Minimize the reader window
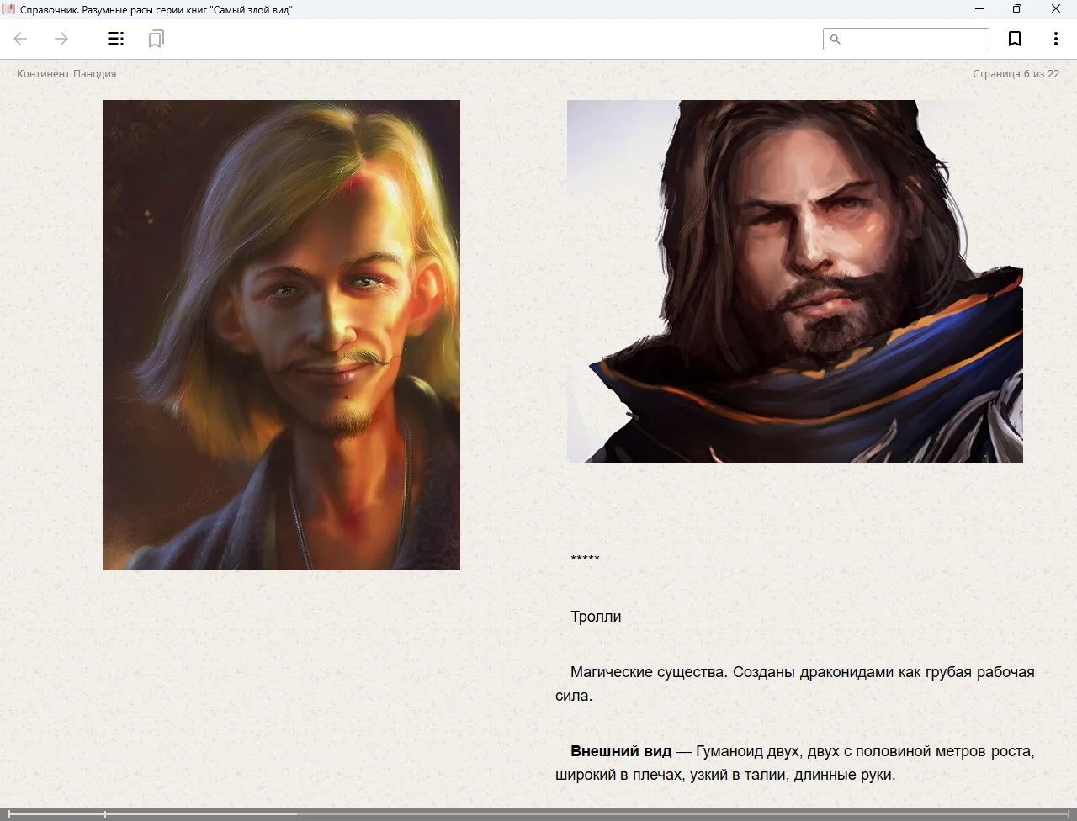 pos(979,9)
